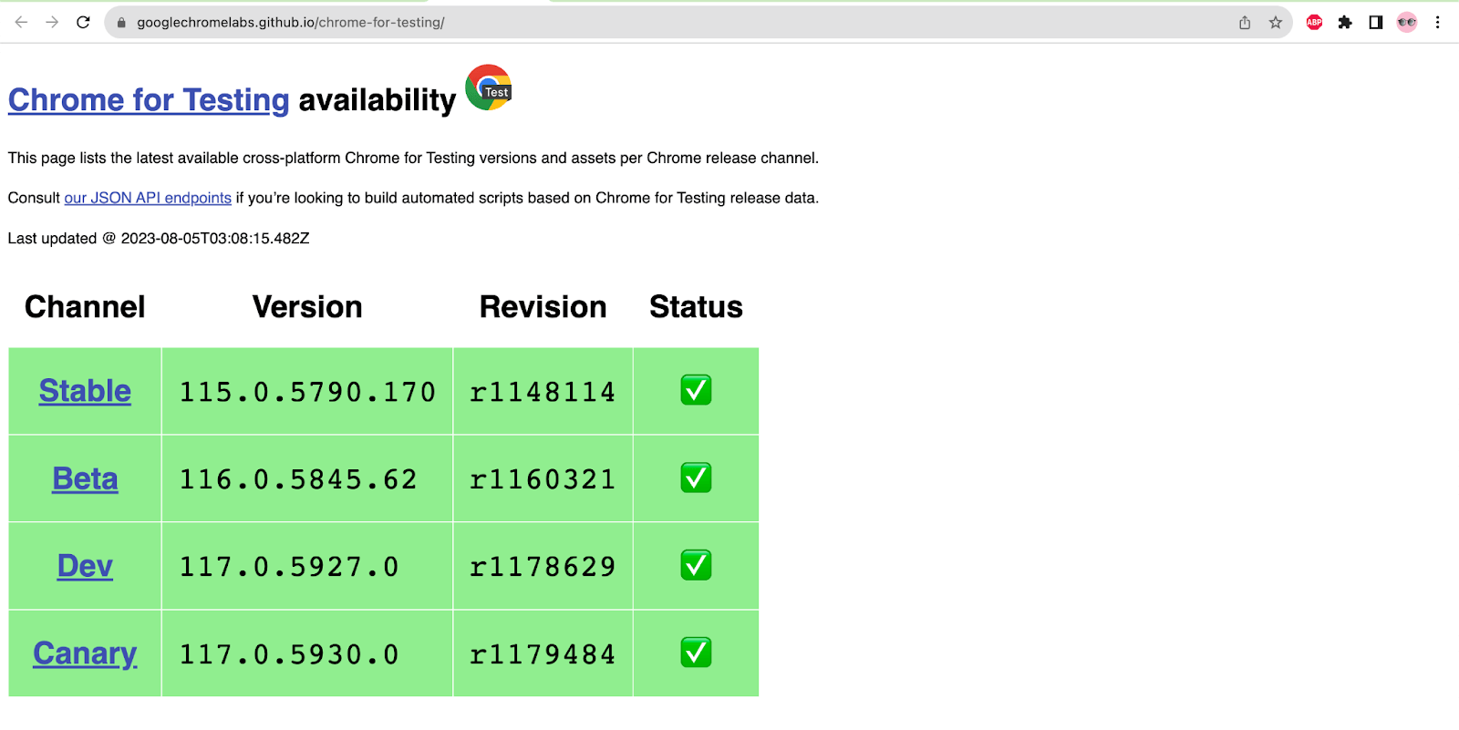Open the Extensions puzzle piece menu

[1345, 23]
